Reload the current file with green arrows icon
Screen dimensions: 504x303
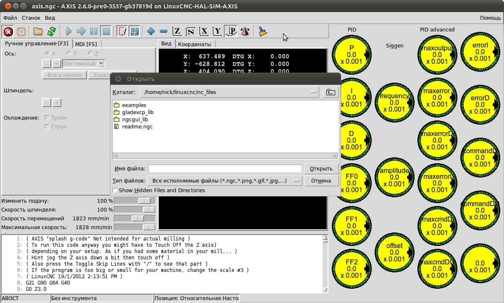pyautogui.click(x=51, y=31)
